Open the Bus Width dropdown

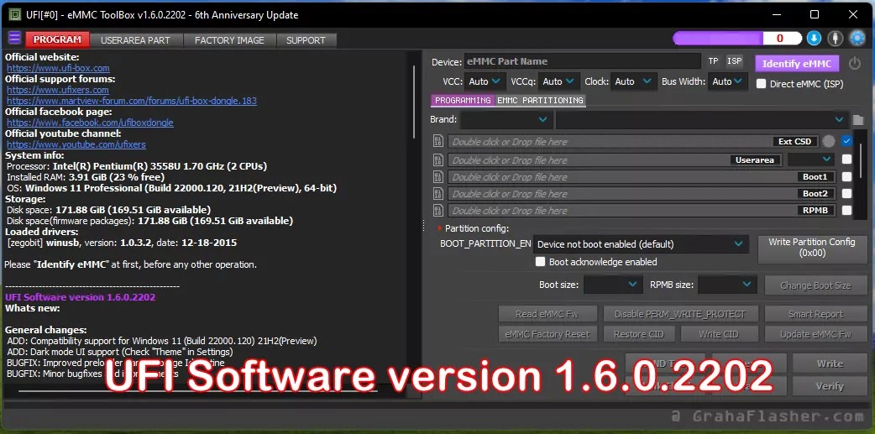pos(728,81)
